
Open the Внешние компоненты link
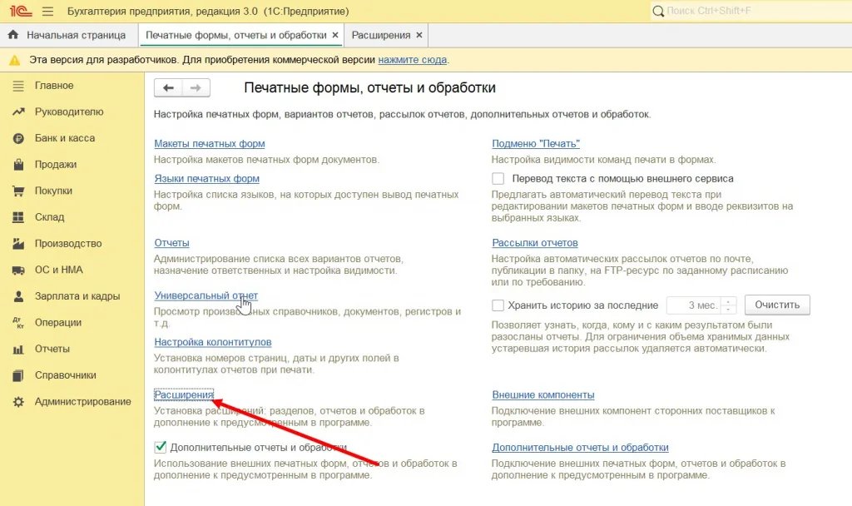pyautogui.click(x=543, y=394)
